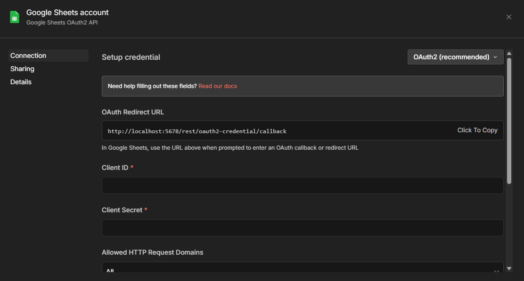
Task: Focus the Client ID input field
Action: coord(303,185)
